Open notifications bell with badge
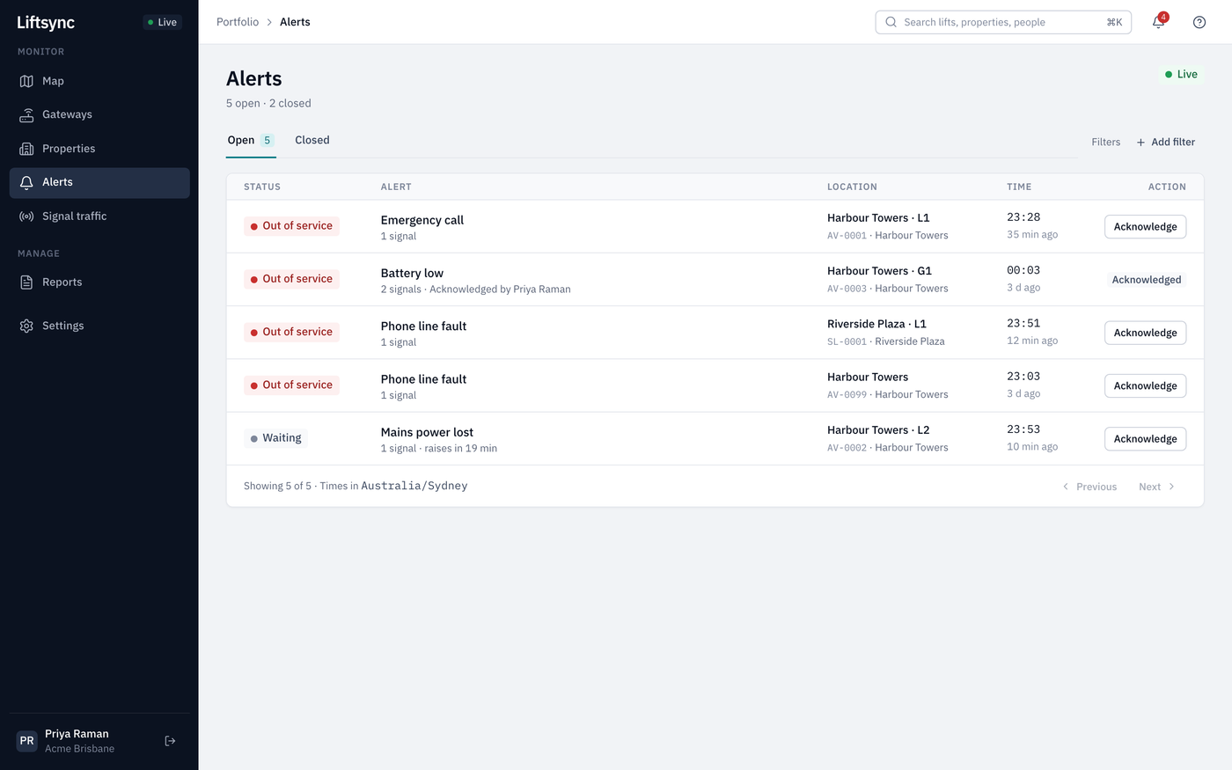Screen dimensions: 1232x770 coord(1159,22)
